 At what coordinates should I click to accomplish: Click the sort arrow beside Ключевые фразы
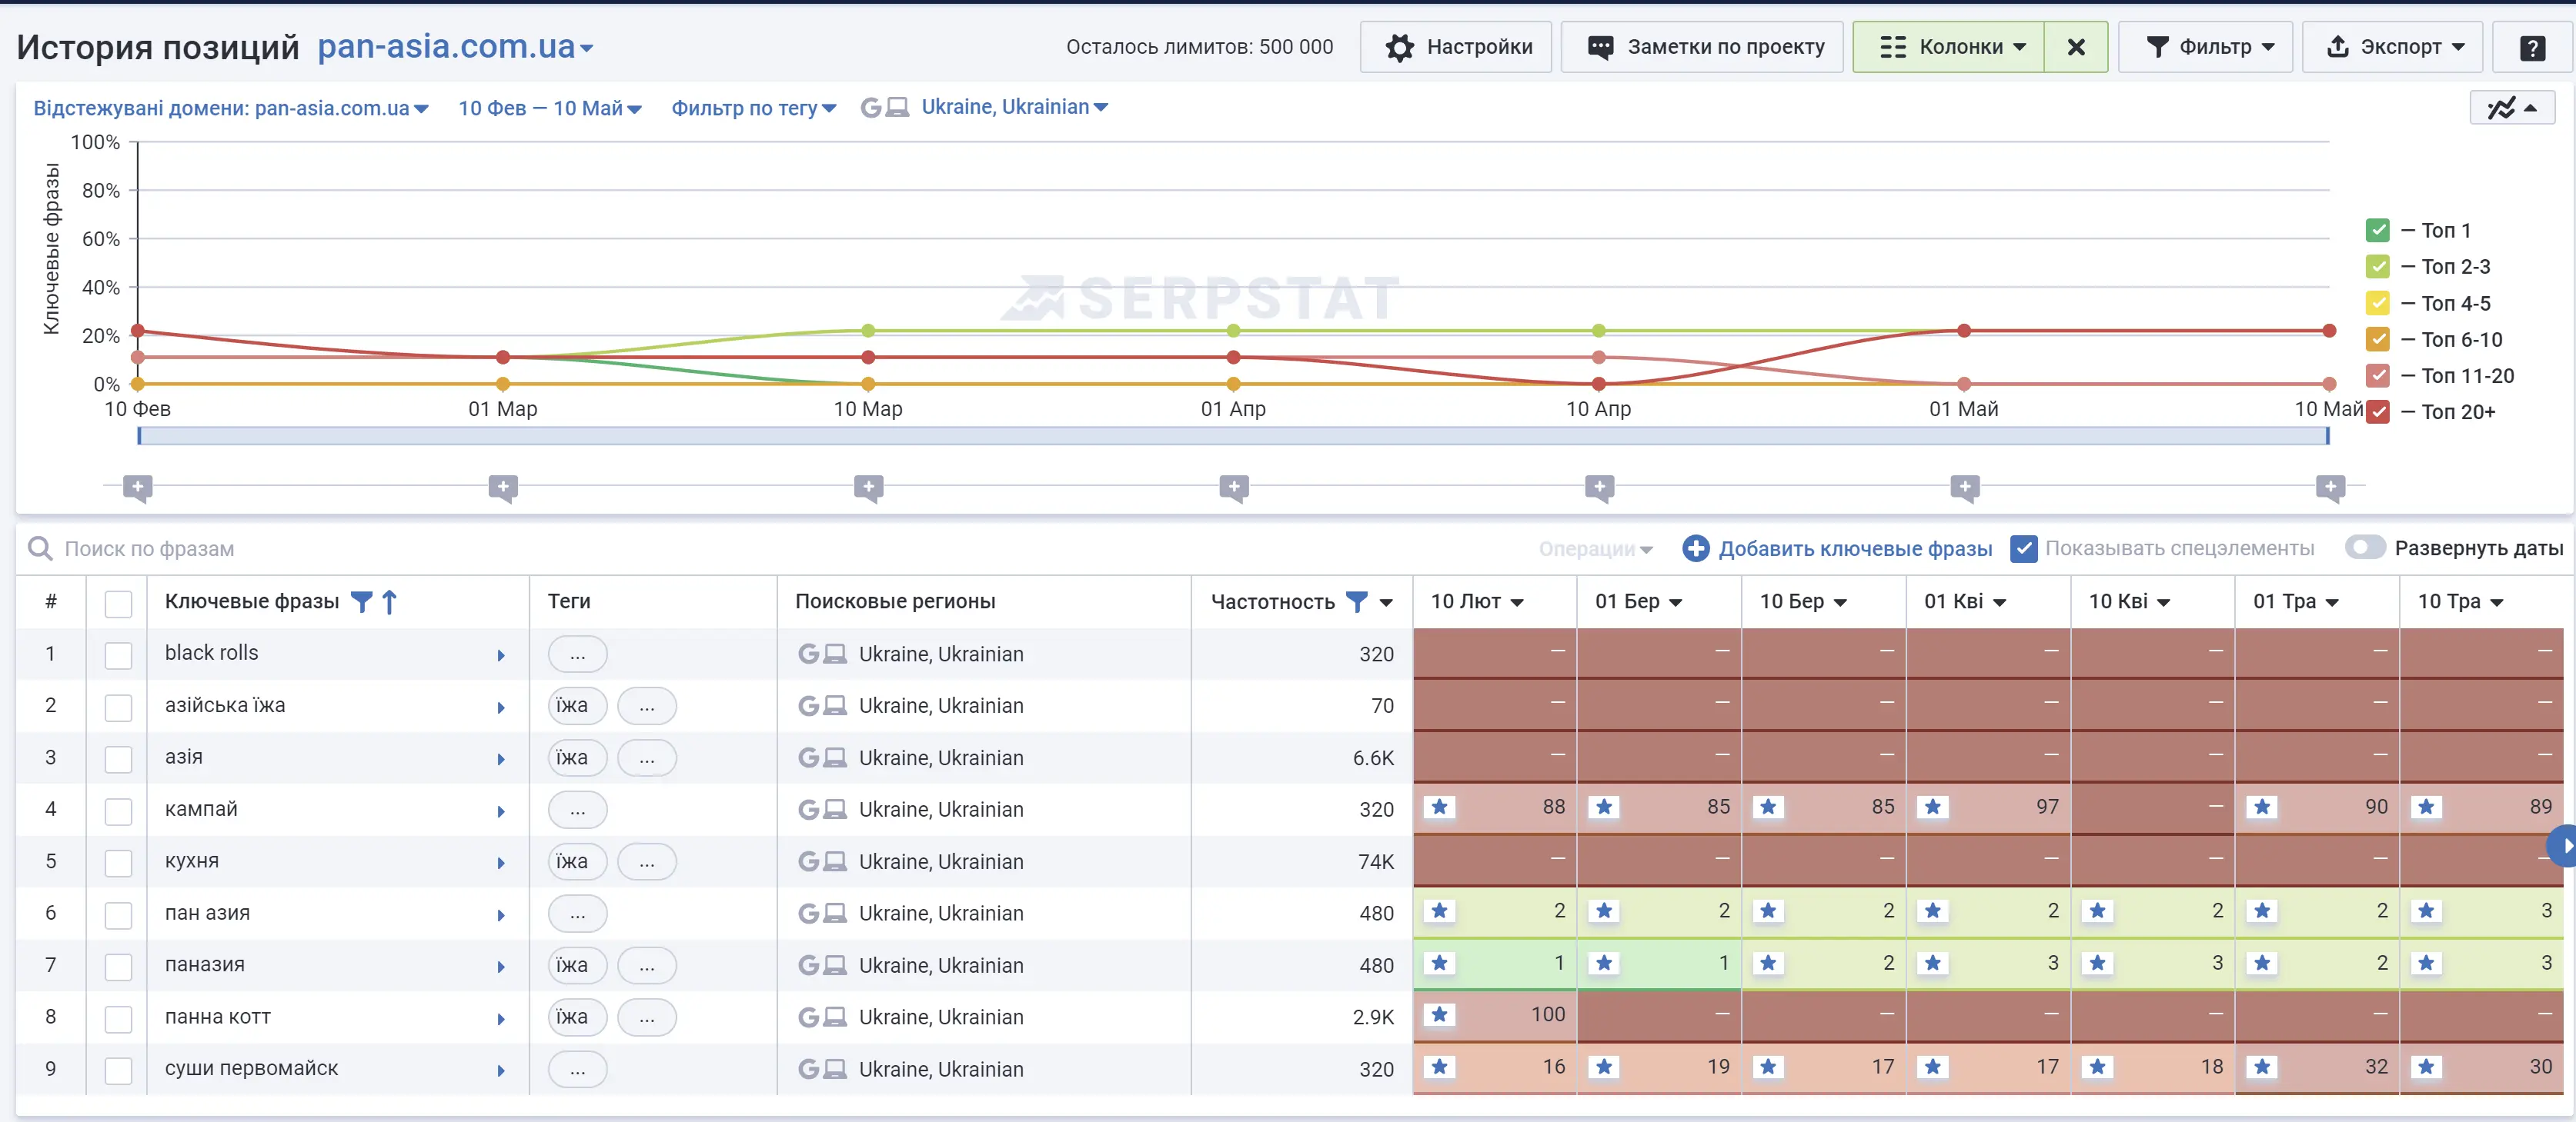tap(390, 601)
